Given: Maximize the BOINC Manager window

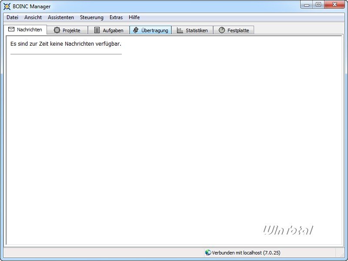Looking at the screenshot, I should pos(318,4).
